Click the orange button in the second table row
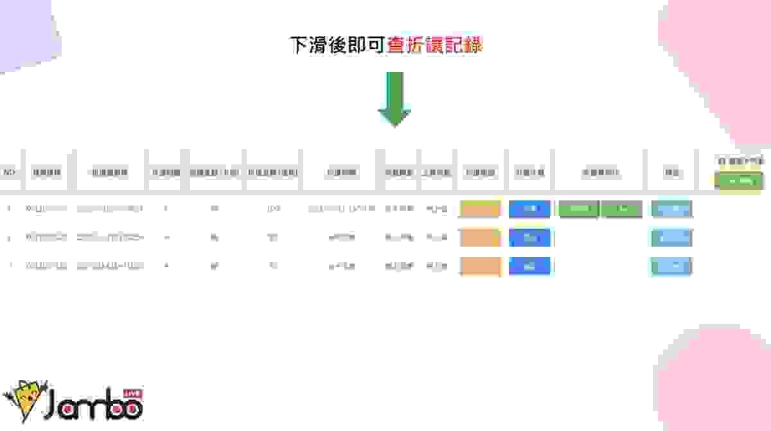The image size is (771, 431). [479, 238]
